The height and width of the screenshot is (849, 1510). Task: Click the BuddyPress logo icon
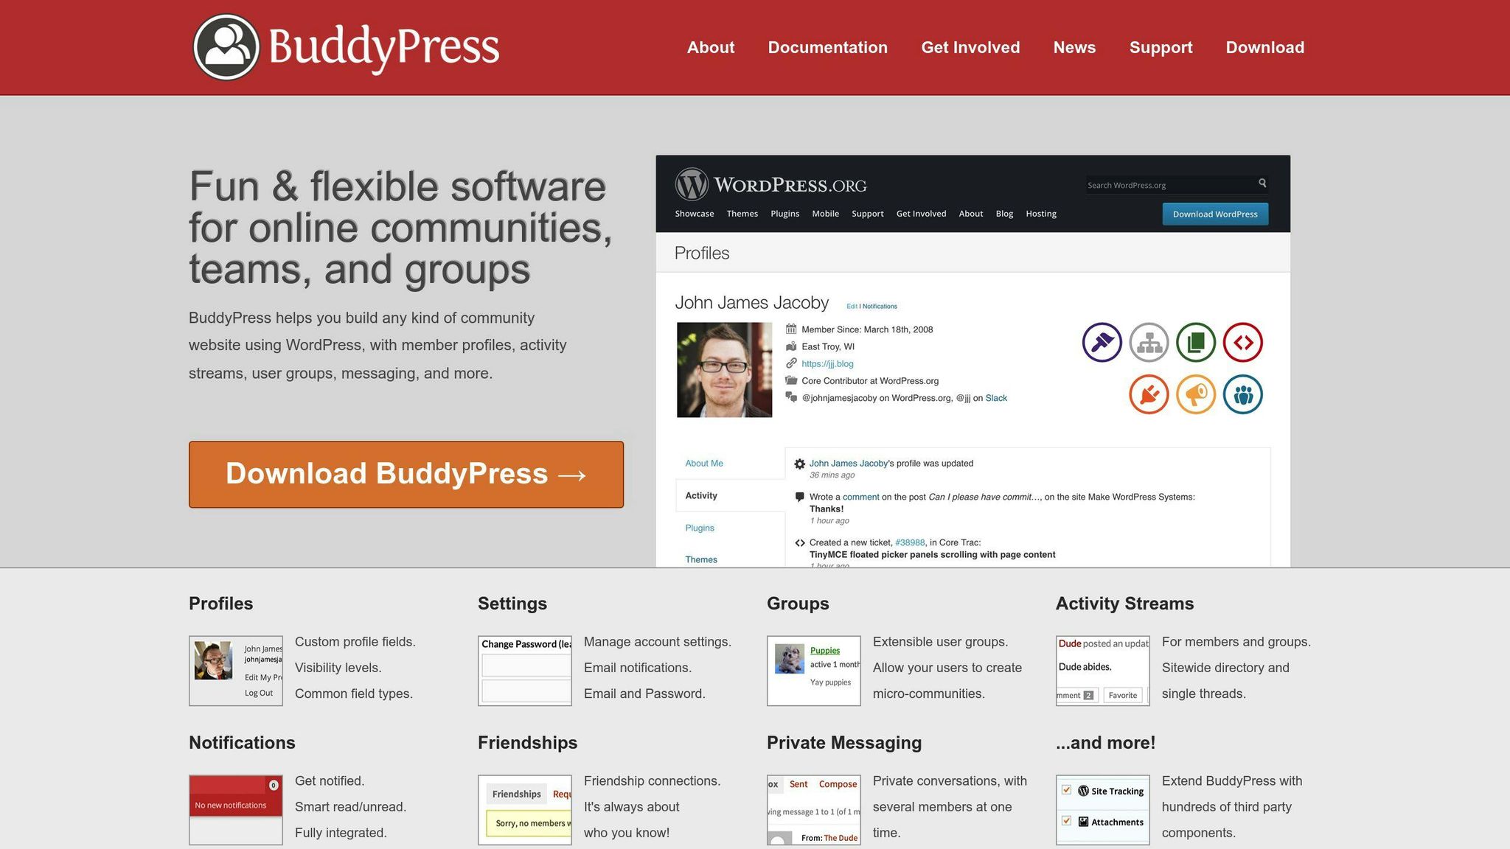226,47
